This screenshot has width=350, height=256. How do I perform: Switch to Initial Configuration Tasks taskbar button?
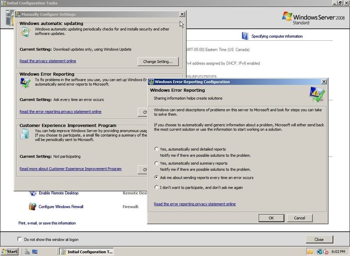(87, 252)
